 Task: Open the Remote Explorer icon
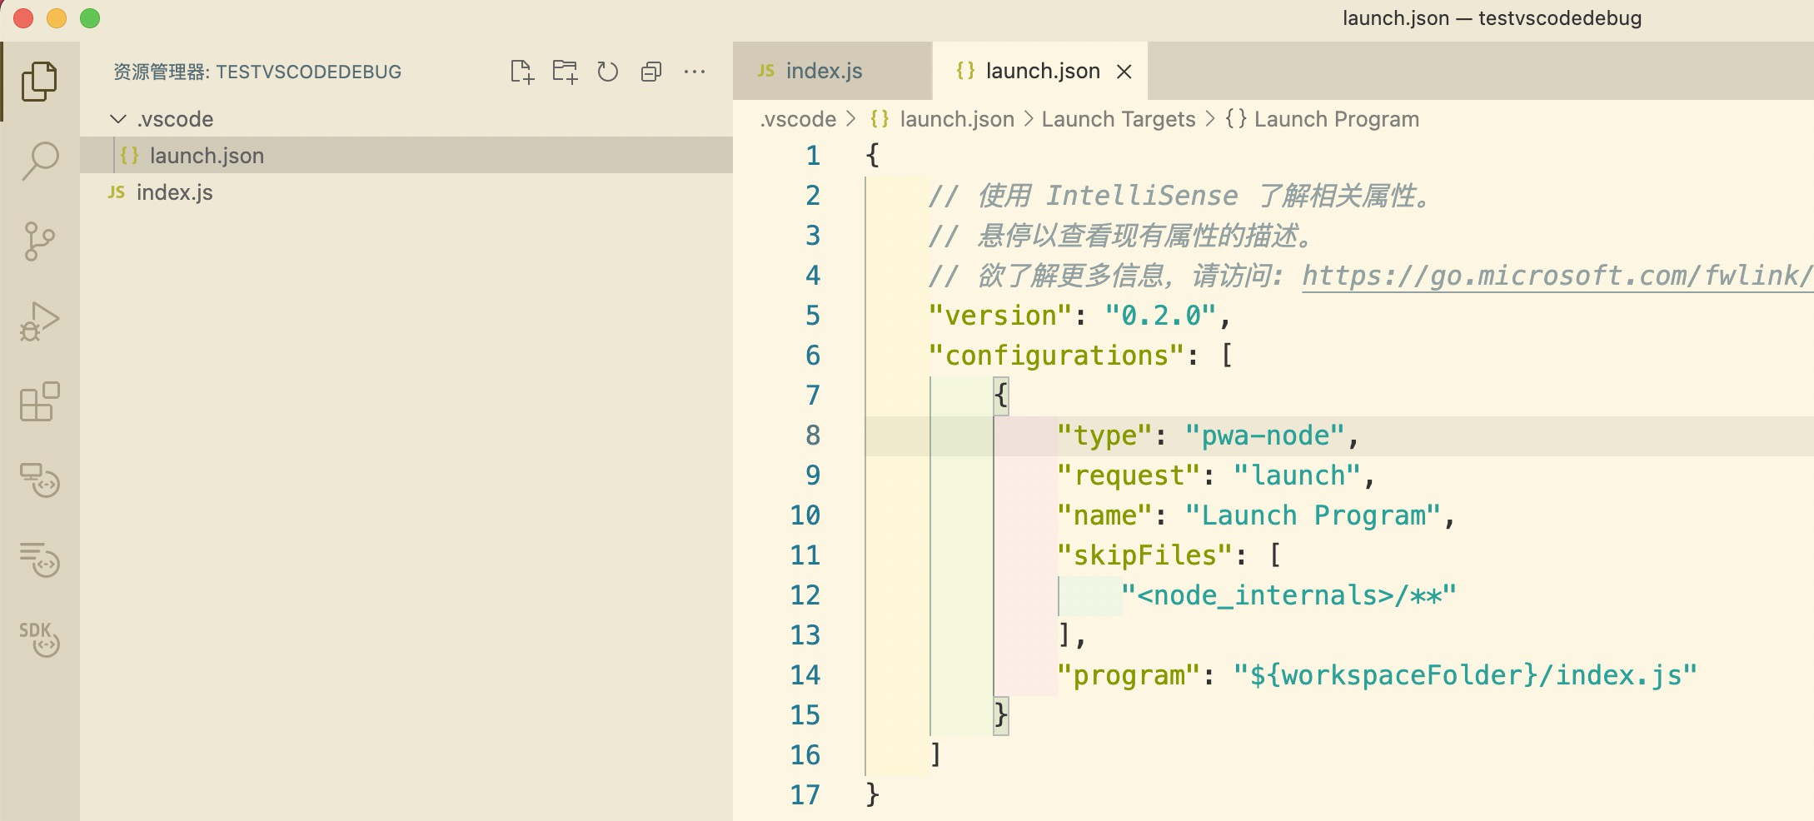tap(40, 481)
